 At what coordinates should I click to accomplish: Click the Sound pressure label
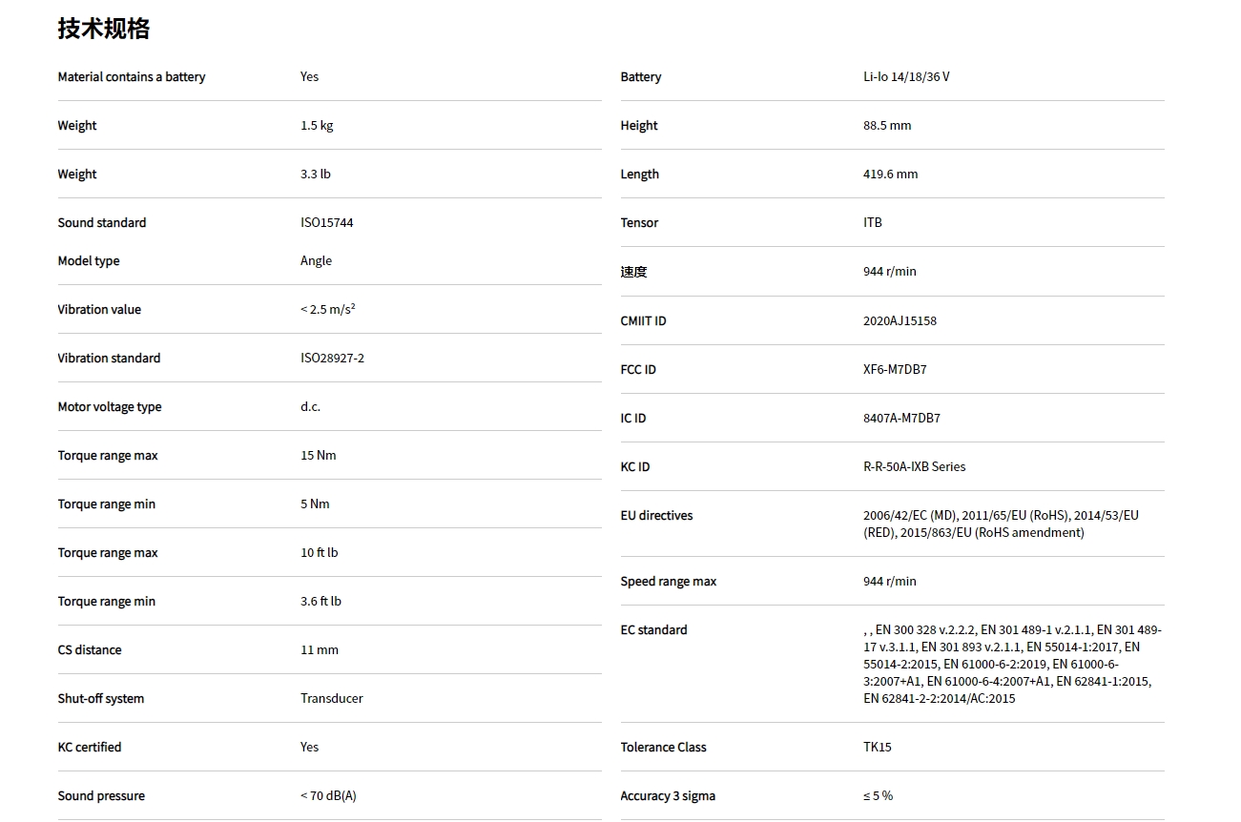[101, 796]
